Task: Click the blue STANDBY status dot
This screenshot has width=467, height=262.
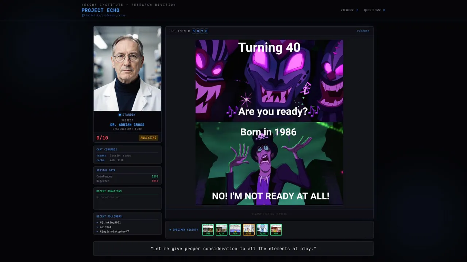Action: tap(120, 115)
